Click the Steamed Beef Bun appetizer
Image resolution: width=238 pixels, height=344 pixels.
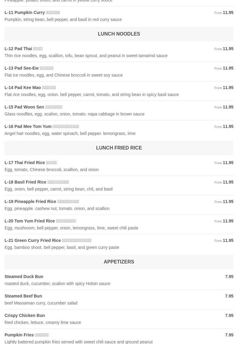(23, 296)
